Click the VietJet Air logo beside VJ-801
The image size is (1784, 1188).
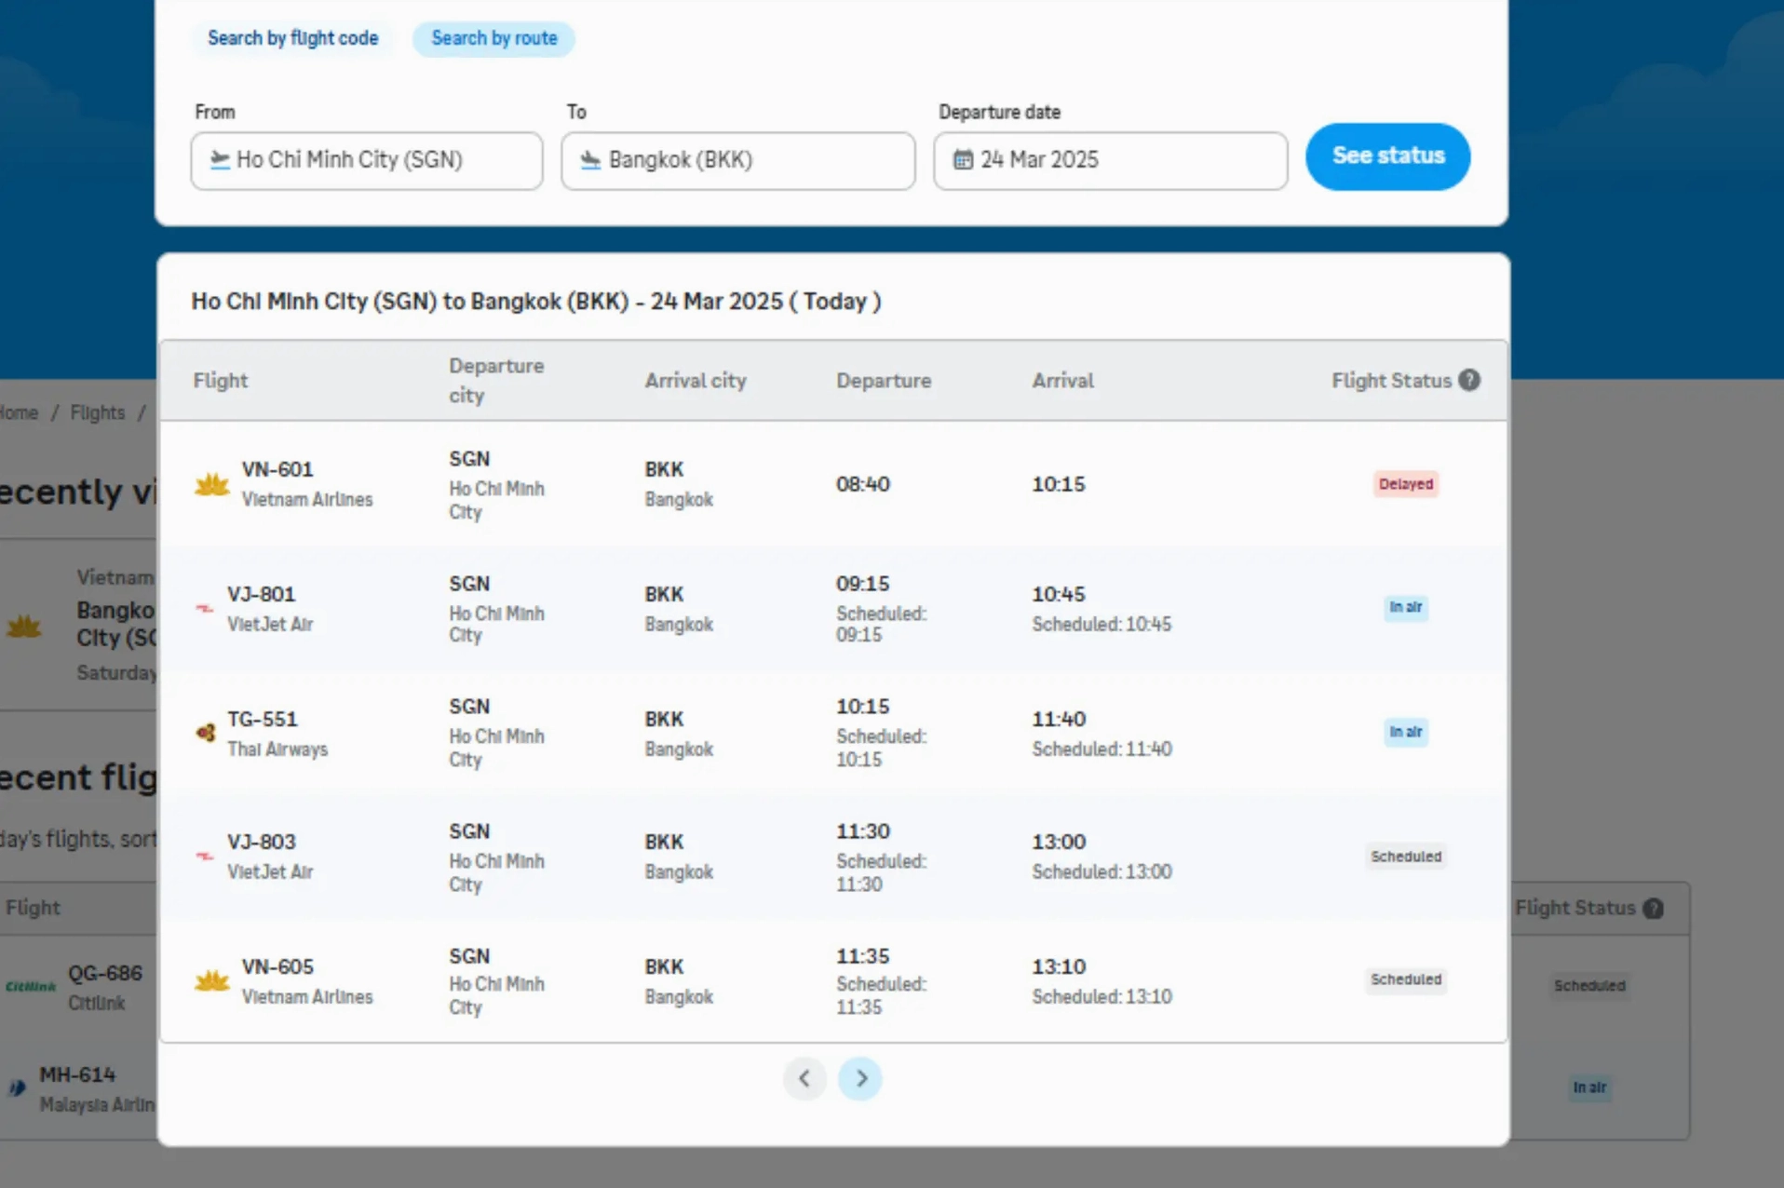pos(204,608)
